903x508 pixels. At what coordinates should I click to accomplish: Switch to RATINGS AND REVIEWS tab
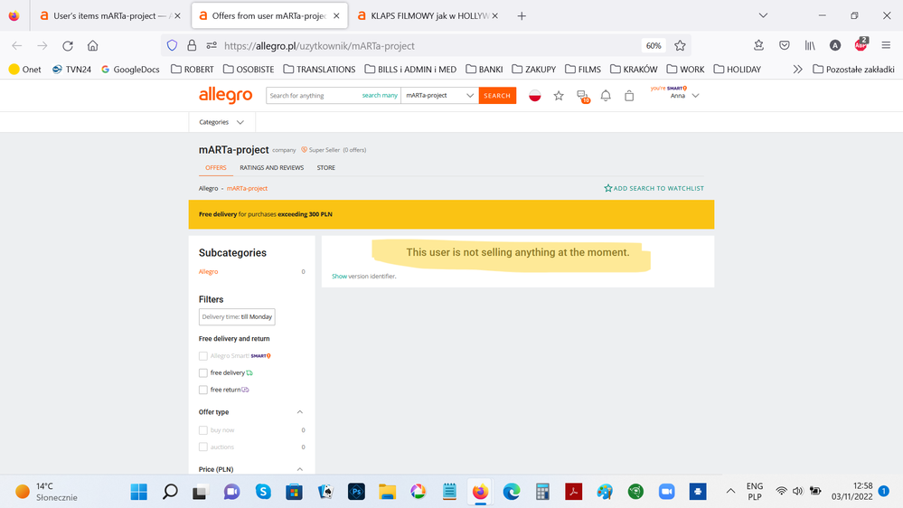tap(271, 167)
